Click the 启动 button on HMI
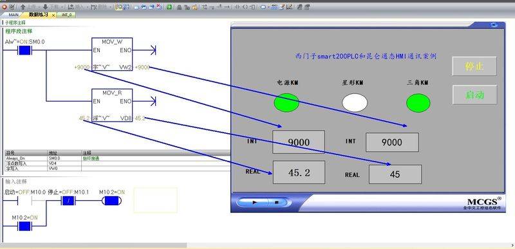This screenshot has height=249, width=515. [474, 95]
